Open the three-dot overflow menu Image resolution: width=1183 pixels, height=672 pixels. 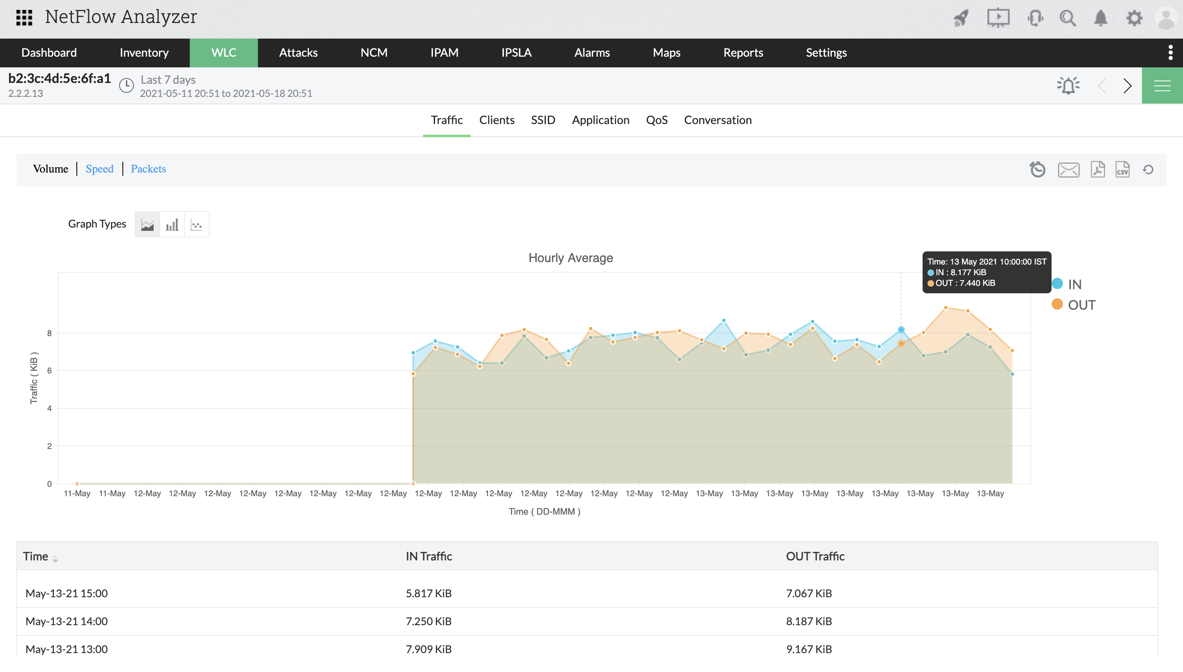tap(1170, 53)
